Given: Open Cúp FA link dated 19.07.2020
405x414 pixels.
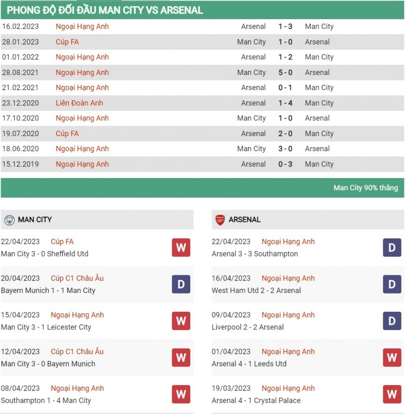Looking at the screenshot, I should 67,134.
